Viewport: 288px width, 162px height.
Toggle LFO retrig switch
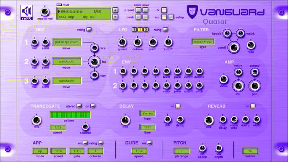point(165,30)
